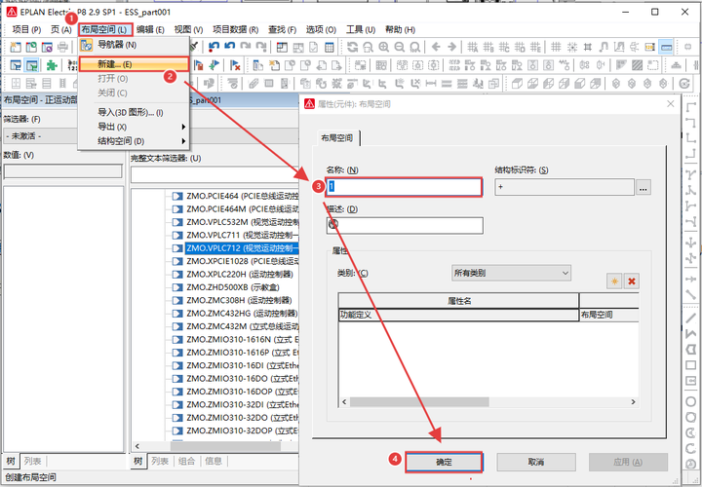Viewport: 702px width, 487px height.
Task: Switch to the 信息 tab
Action: (214, 461)
